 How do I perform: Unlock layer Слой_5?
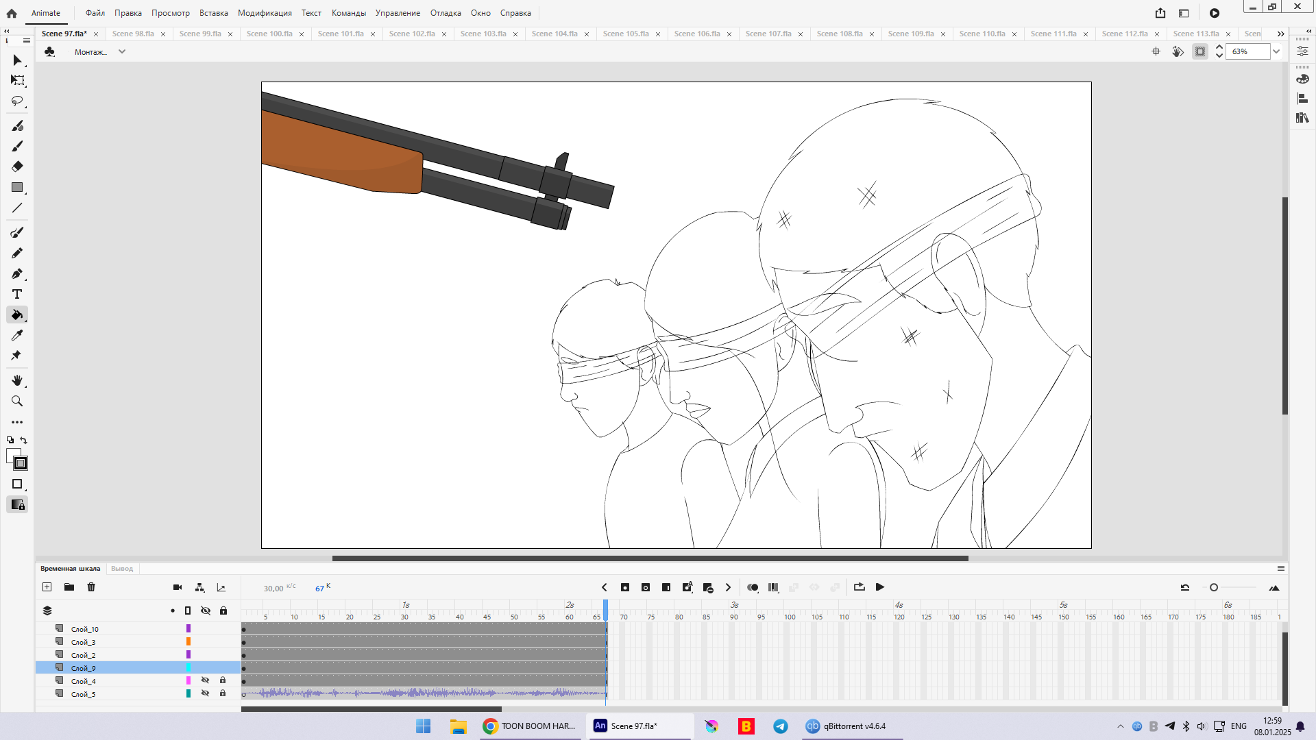point(223,693)
